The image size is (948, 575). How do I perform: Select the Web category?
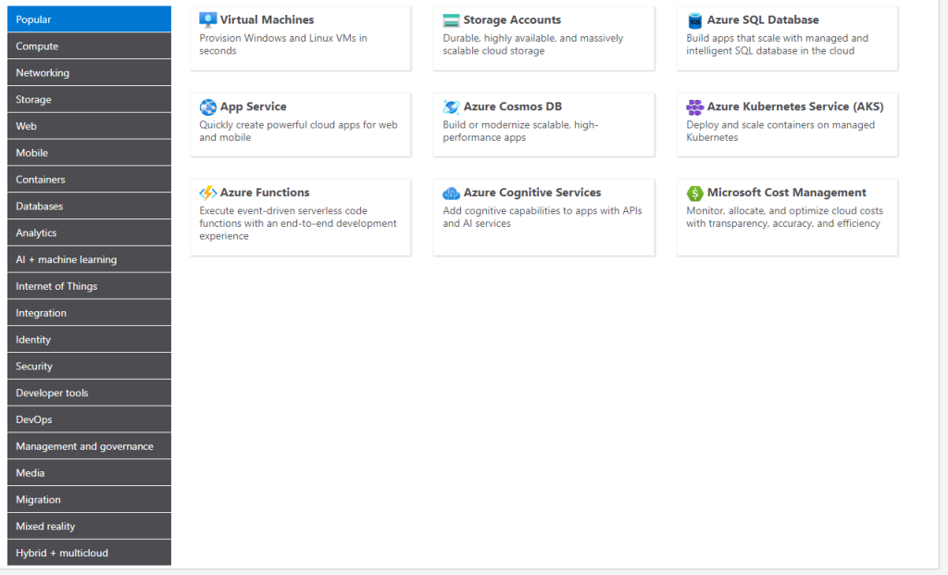90,126
